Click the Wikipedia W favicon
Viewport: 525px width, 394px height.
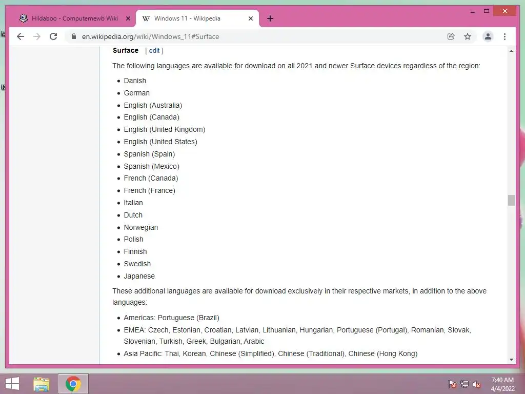146,18
